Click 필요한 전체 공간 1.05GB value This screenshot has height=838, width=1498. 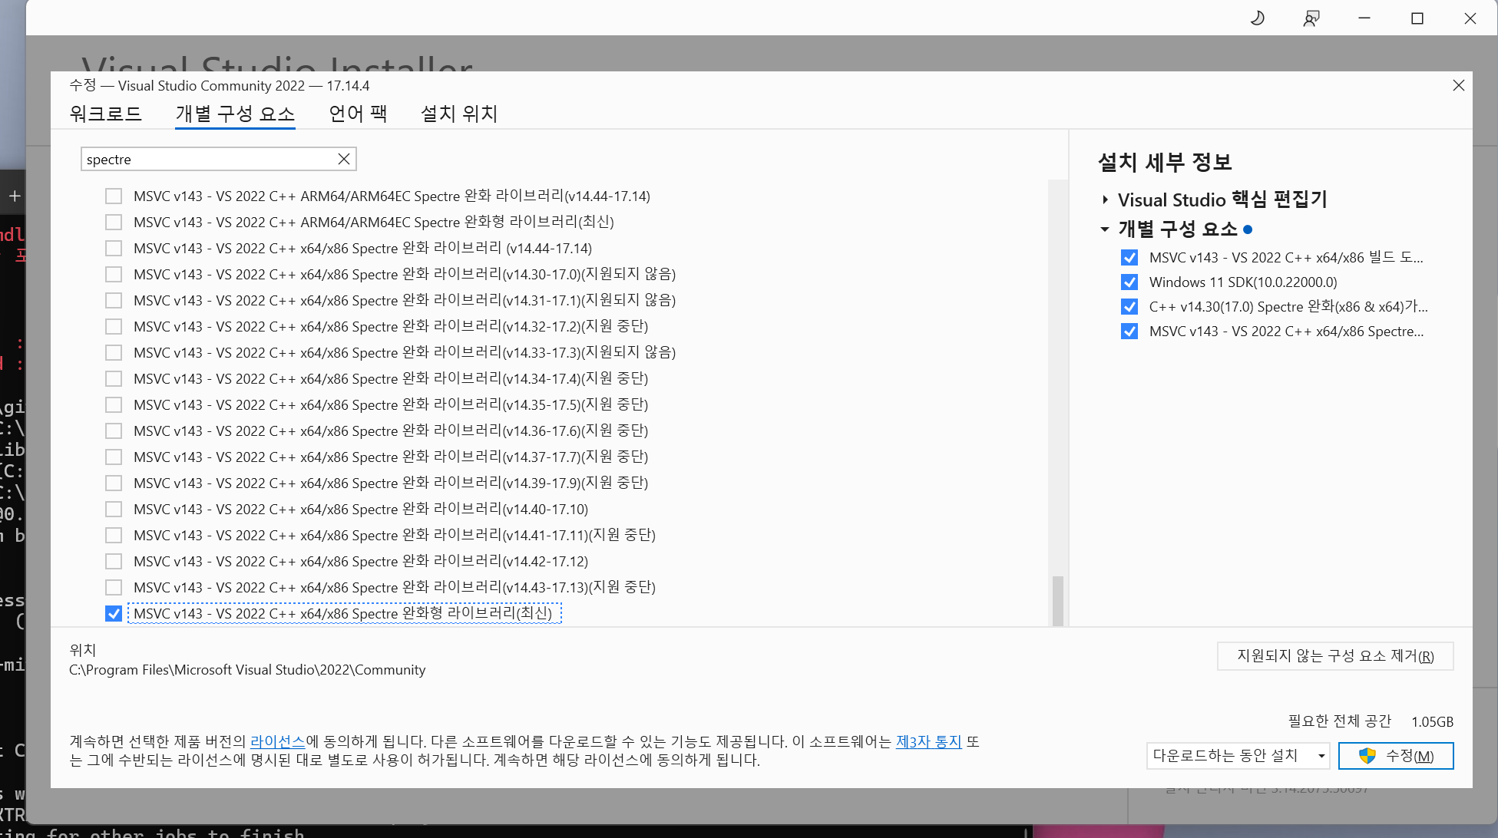(x=1432, y=722)
